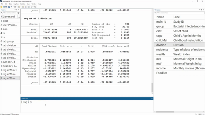
Task: Click the Filter commands here input
Action: [x=10, y=13]
